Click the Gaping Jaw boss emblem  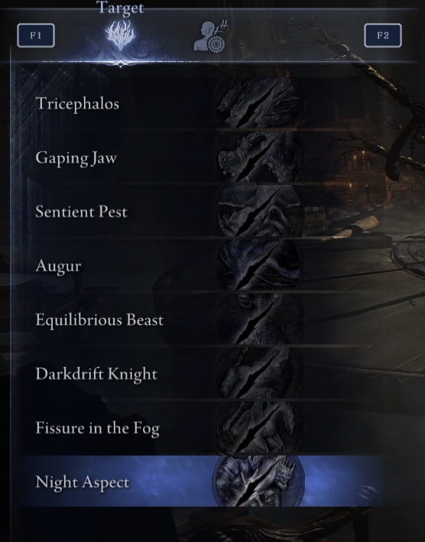[x=258, y=157]
